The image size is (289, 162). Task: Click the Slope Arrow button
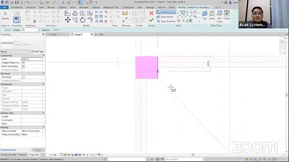(165, 17)
